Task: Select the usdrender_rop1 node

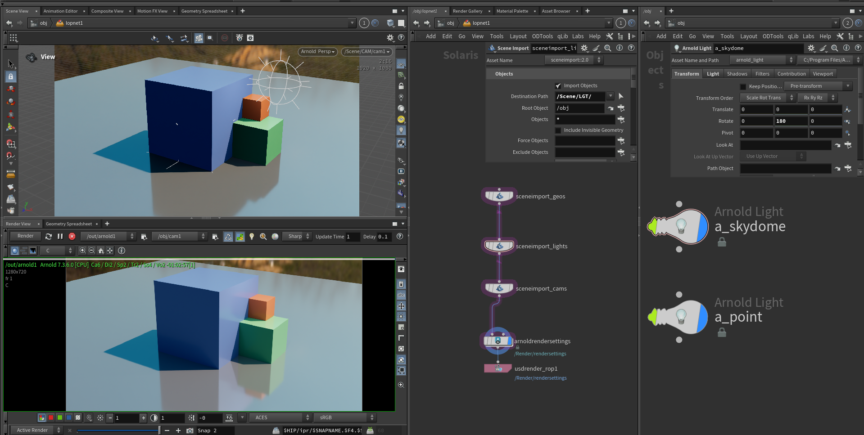Action: 498,368
